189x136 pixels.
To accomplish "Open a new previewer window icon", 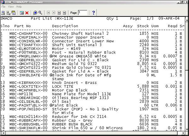I will click(x=22, y=13).
